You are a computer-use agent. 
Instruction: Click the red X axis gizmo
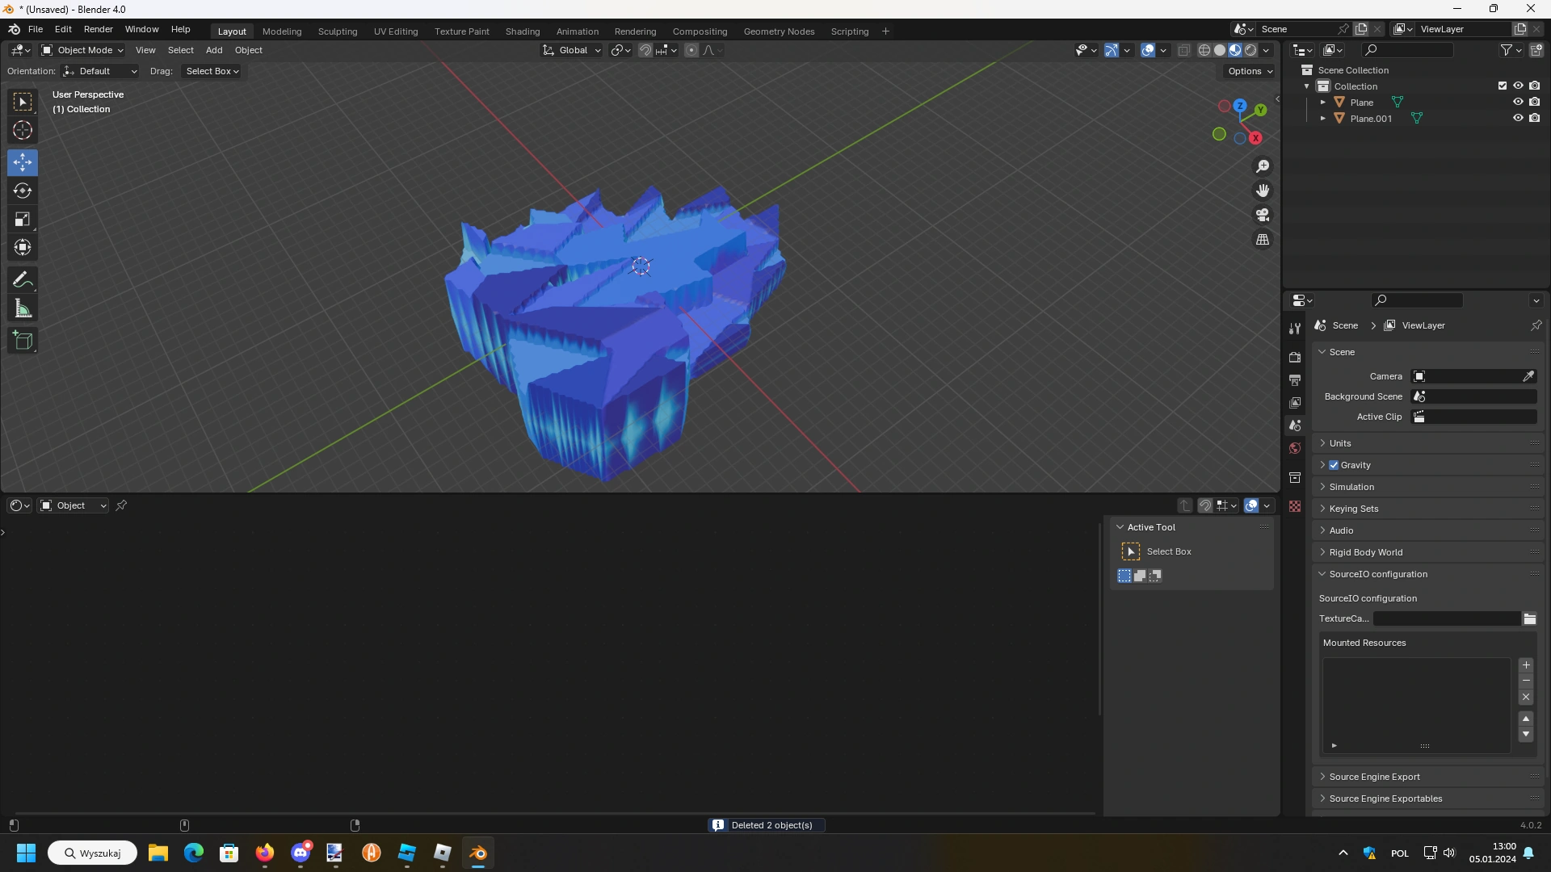1256,138
